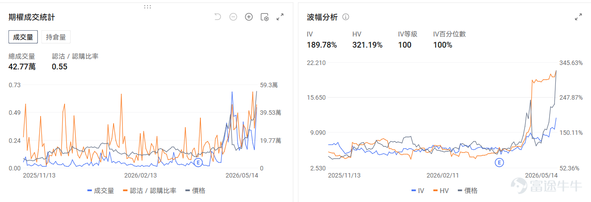The width and height of the screenshot is (591, 202).
Task: Click the 波幅分析 panel title
Action: [x=322, y=17]
